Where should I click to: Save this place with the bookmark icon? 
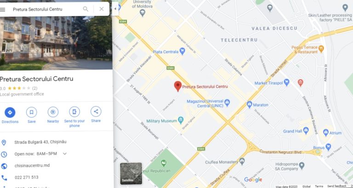32,112
